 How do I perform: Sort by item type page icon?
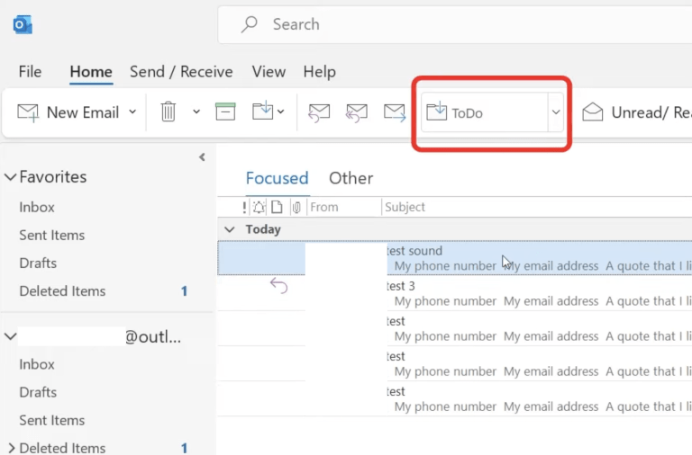(x=277, y=207)
